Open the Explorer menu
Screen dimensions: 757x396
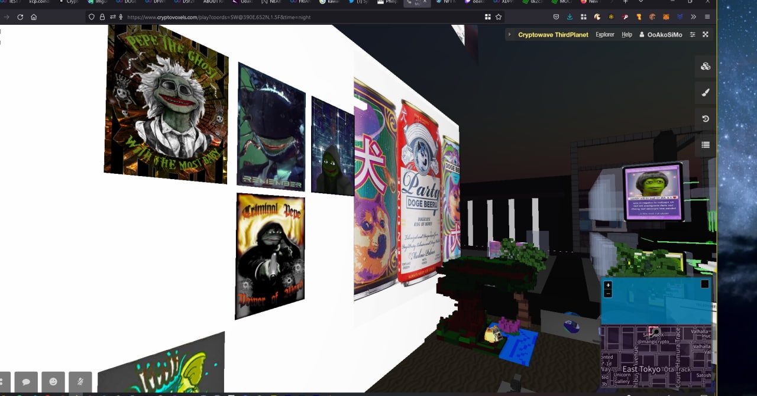(x=605, y=35)
